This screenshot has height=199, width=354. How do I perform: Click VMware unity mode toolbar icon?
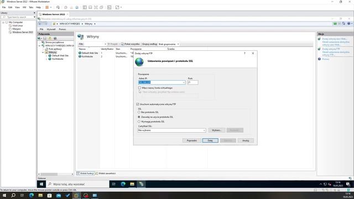click(x=101, y=7)
